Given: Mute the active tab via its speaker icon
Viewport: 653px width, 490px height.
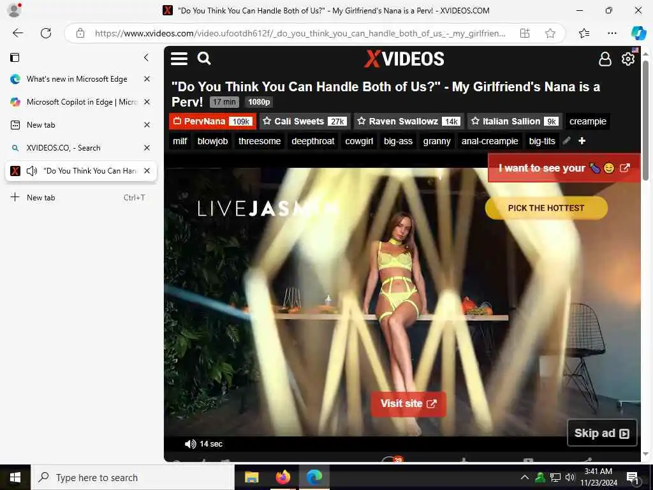Looking at the screenshot, I should 32,171.
